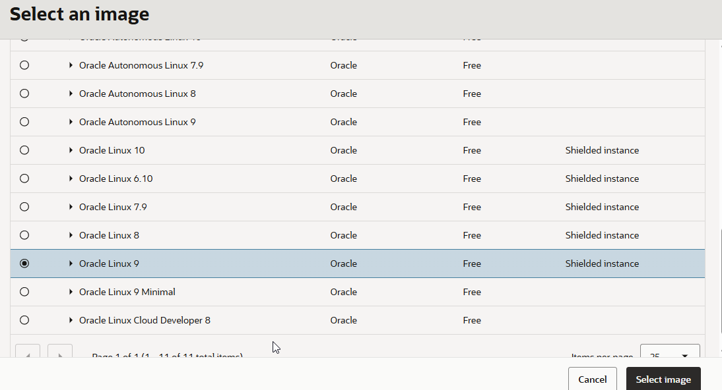Click the Oracle Autonomous Linux 9 name
Viewport: 722px width, 390px height.
[137, 122]
